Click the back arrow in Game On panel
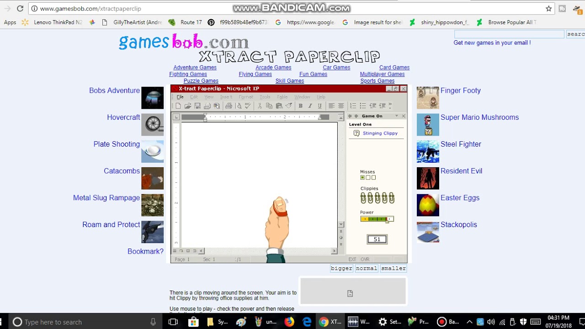 coord(350,116)
